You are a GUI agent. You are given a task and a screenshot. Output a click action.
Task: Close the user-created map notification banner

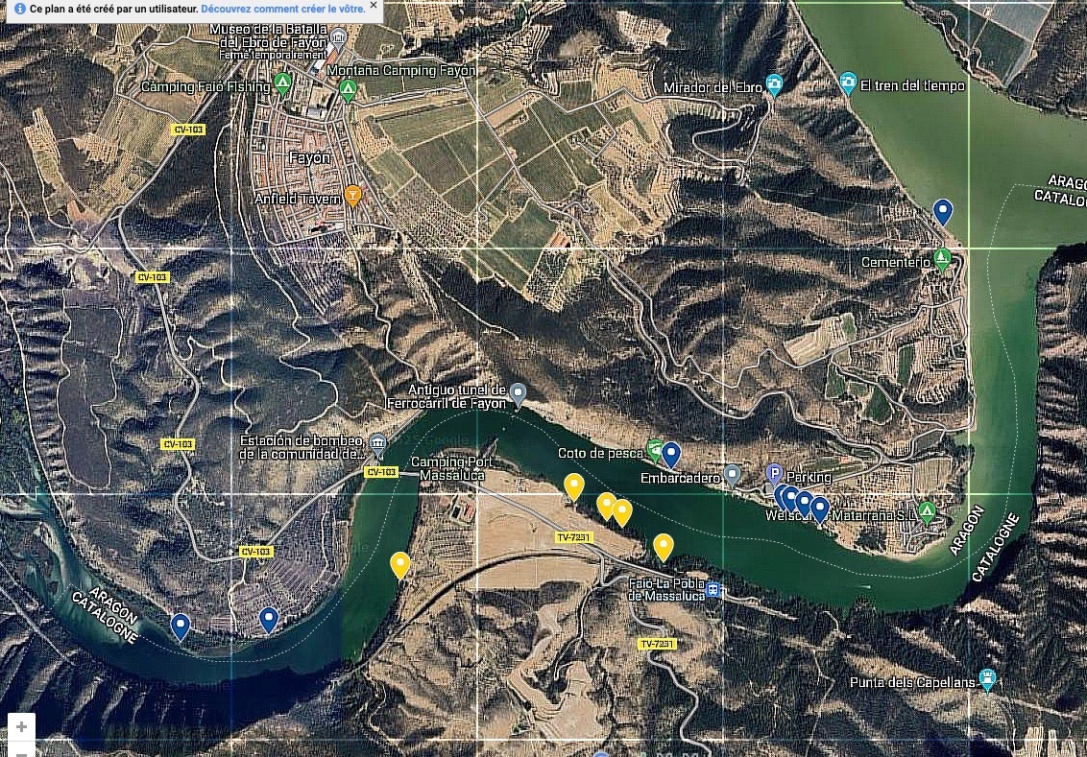coord(374,8)
